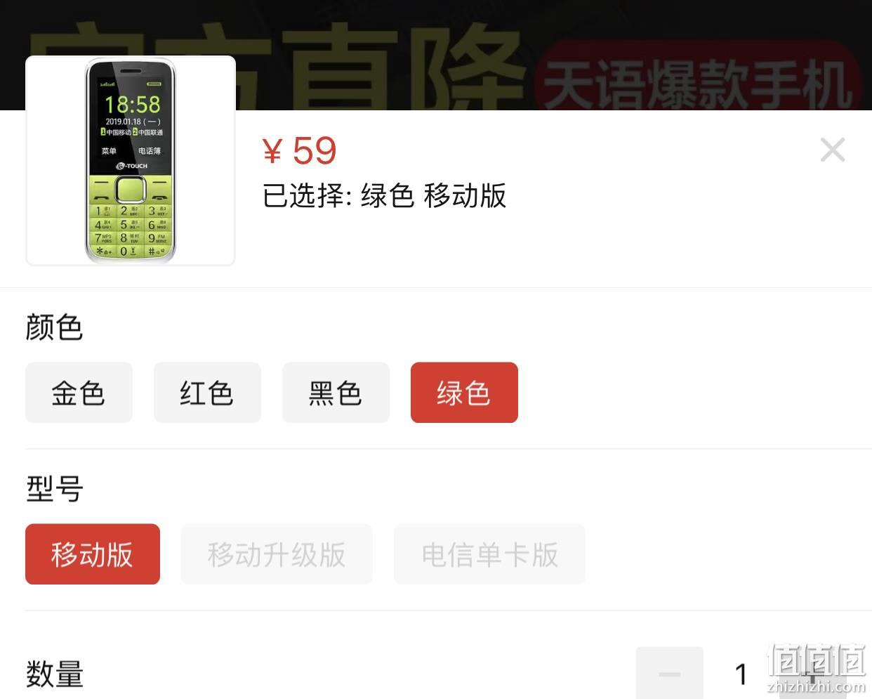
Task: Select the 金色 color option
Action: 79,393
